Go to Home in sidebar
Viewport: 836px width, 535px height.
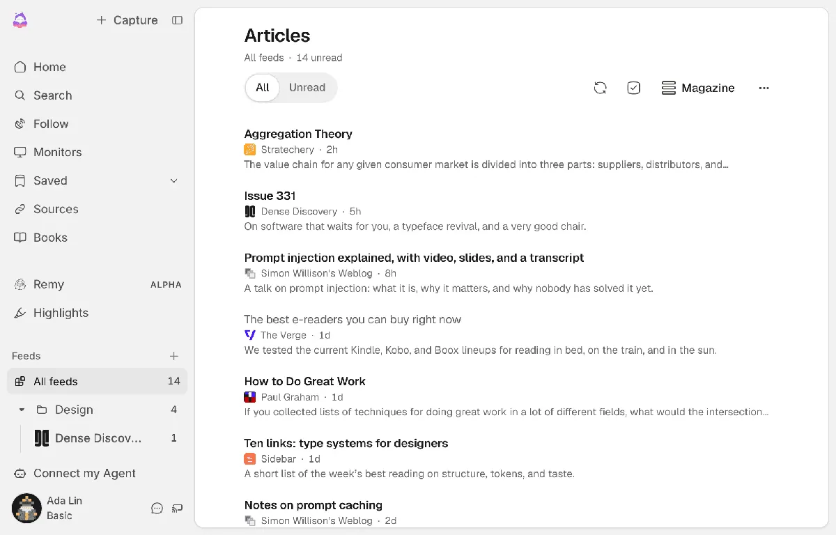(97, 67)
